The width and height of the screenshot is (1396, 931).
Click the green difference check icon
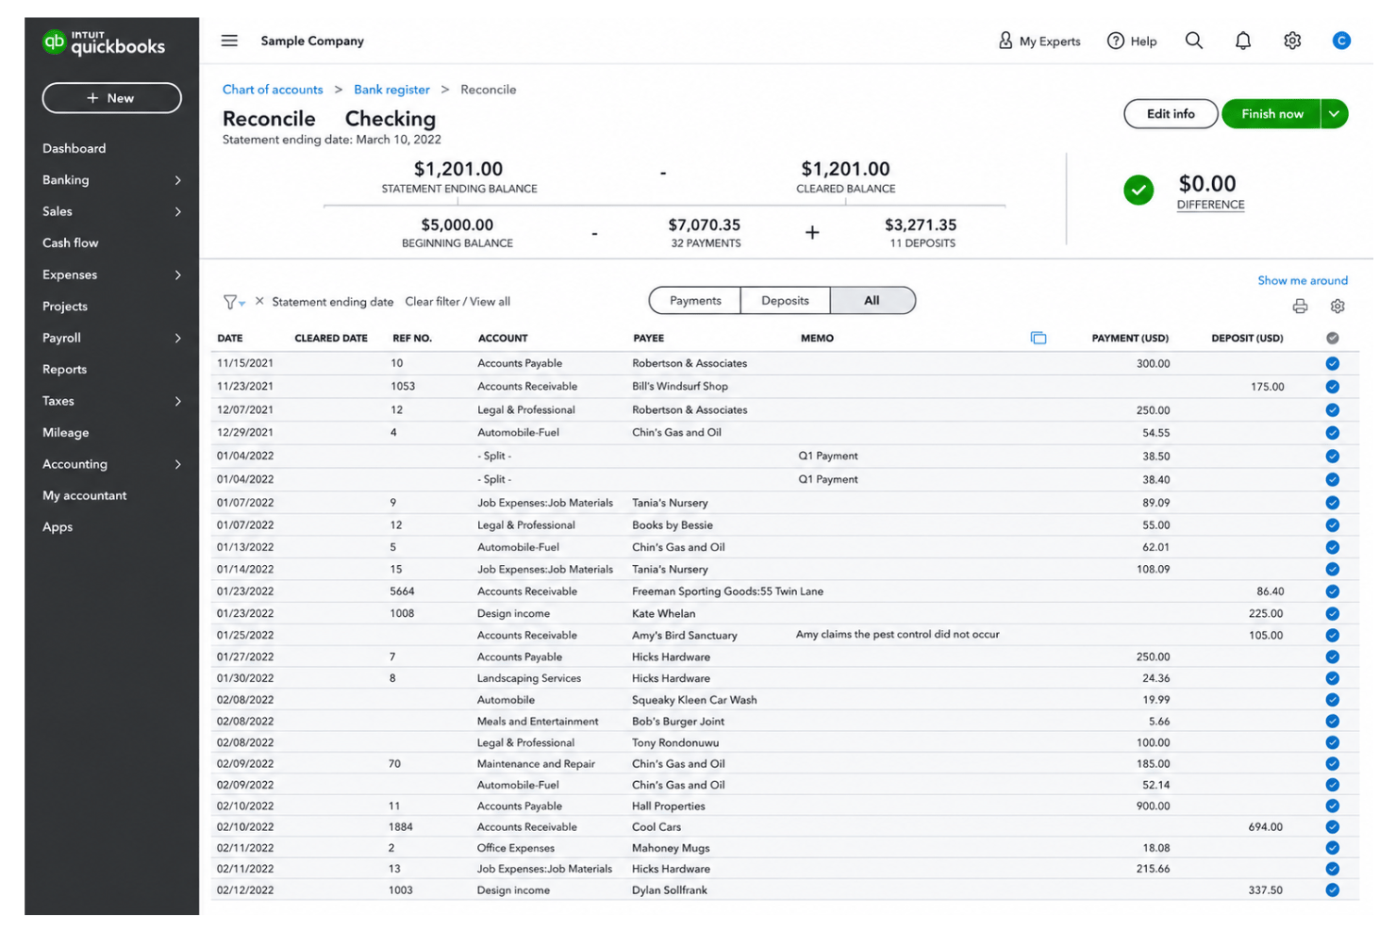1138,190
